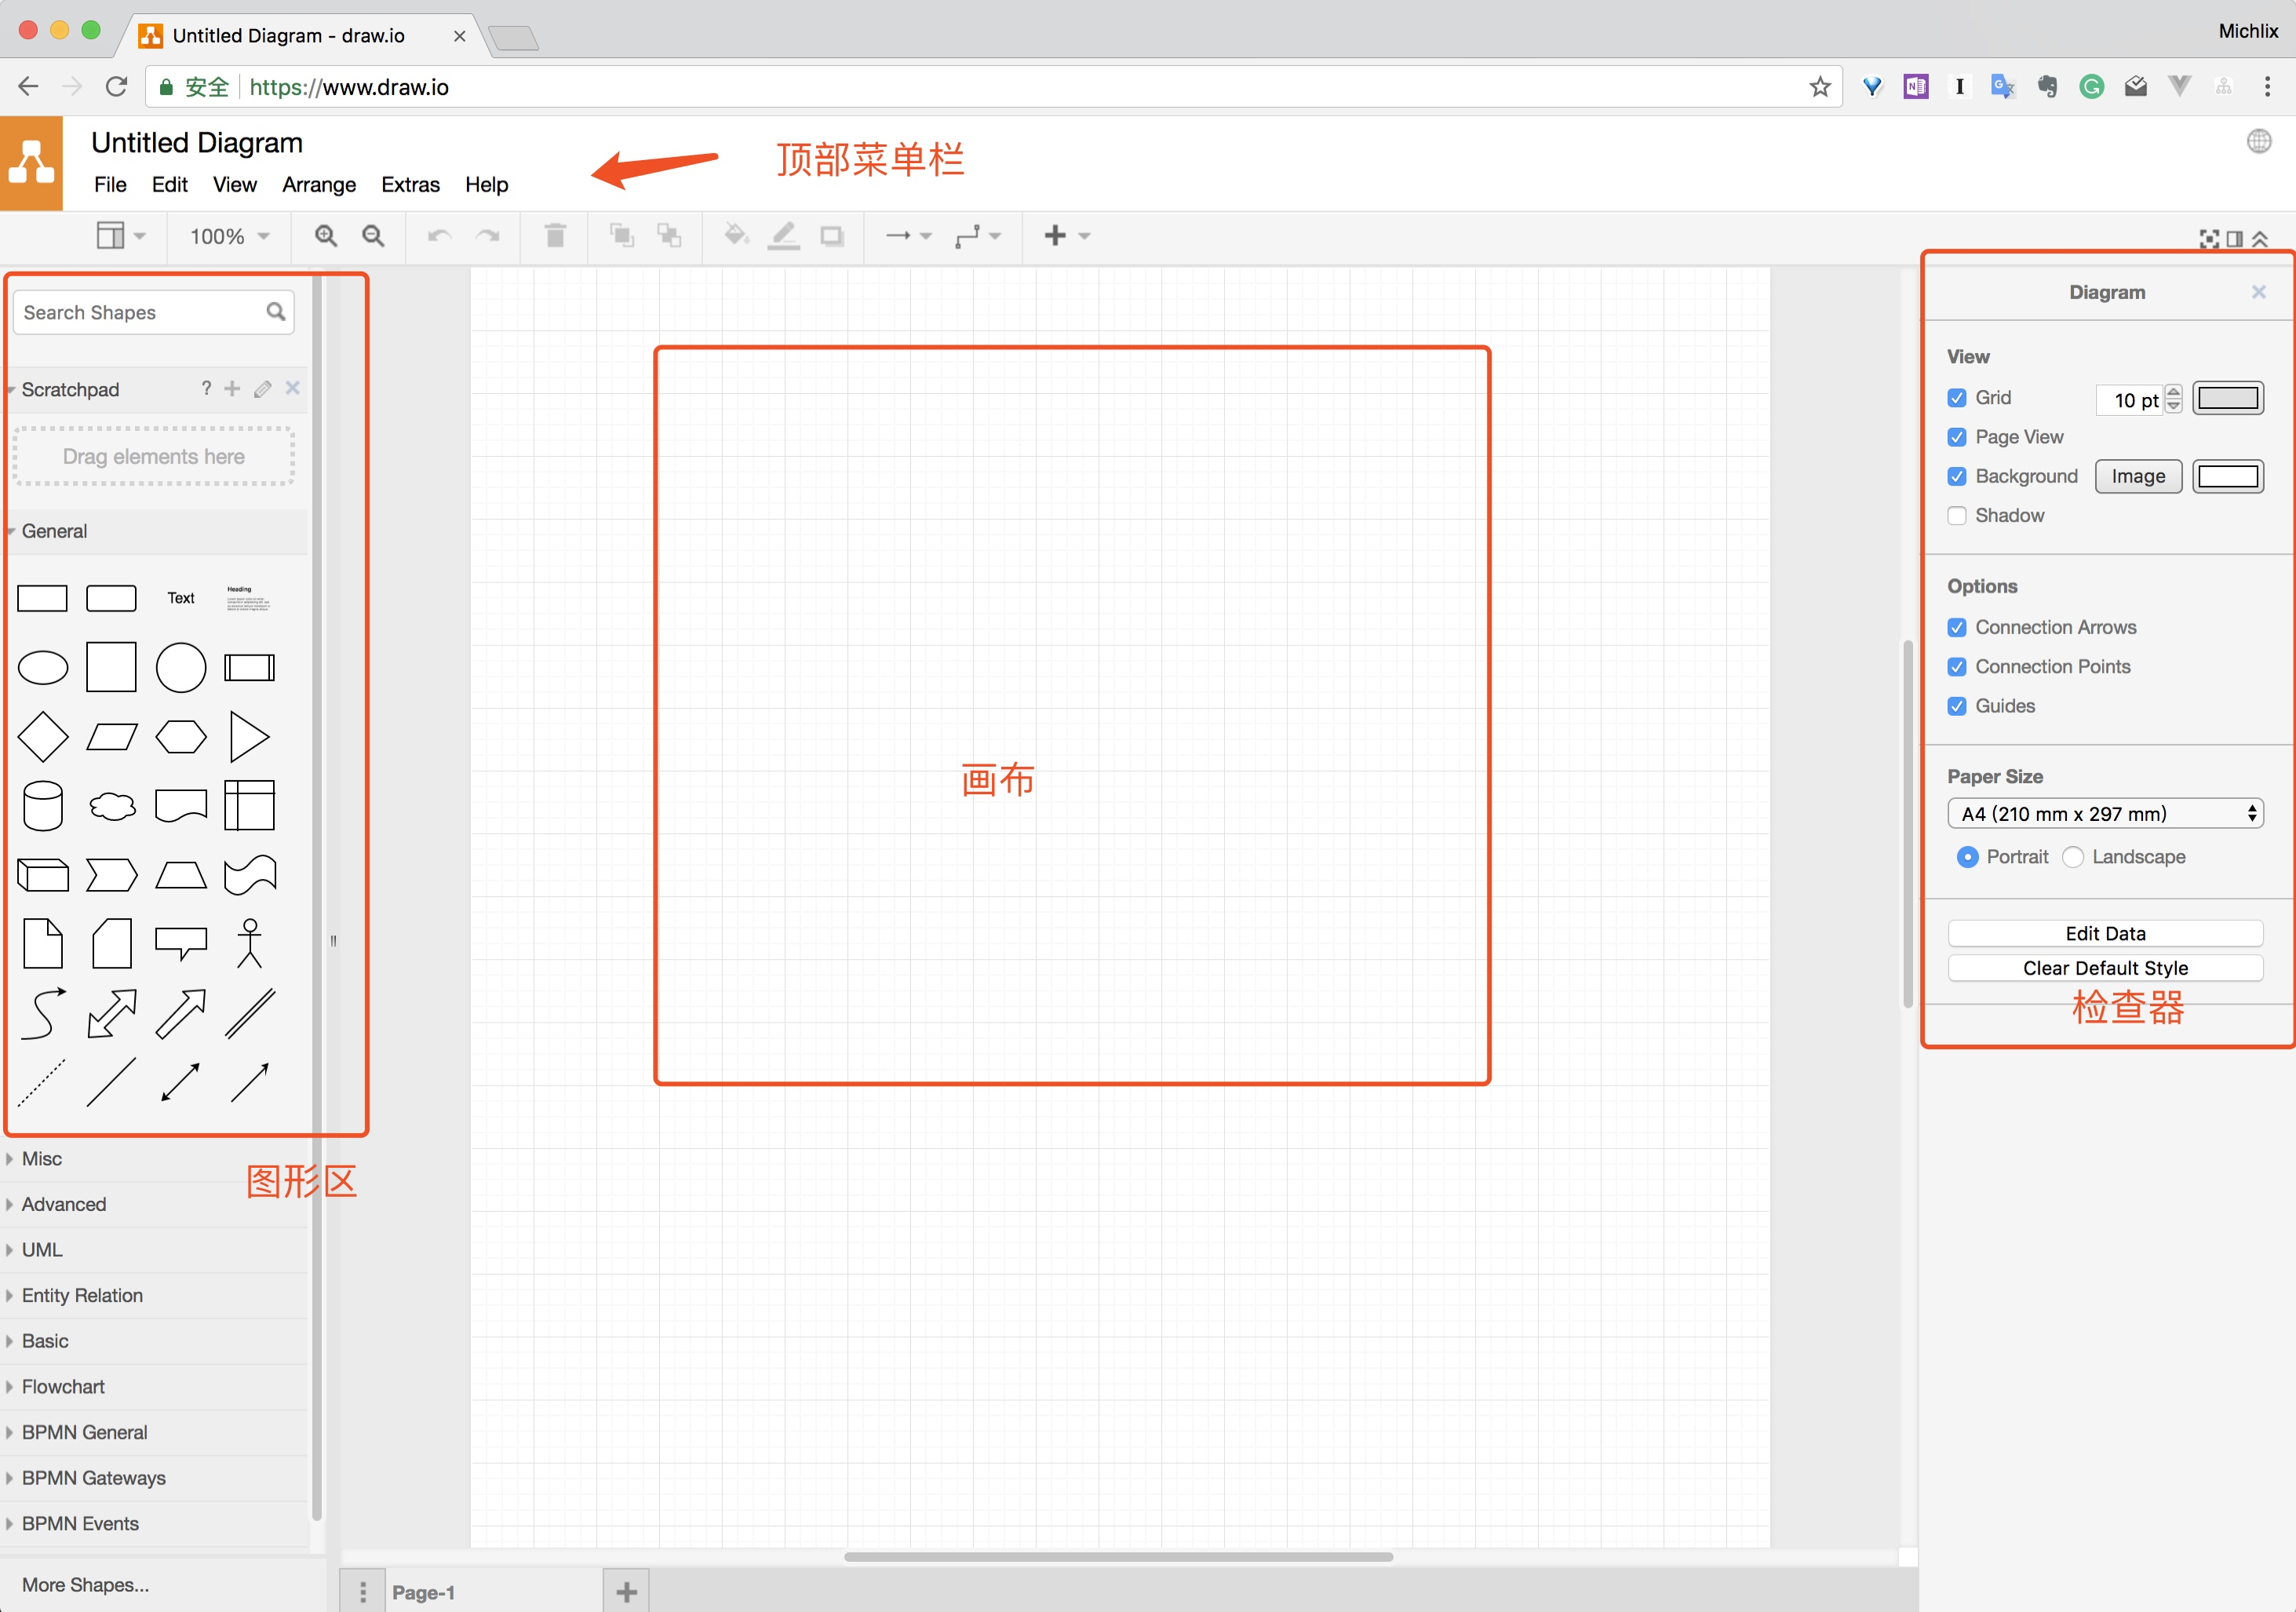
Task: Open the Extras menu
Action: pyautogui.click(x=410, y=184)
